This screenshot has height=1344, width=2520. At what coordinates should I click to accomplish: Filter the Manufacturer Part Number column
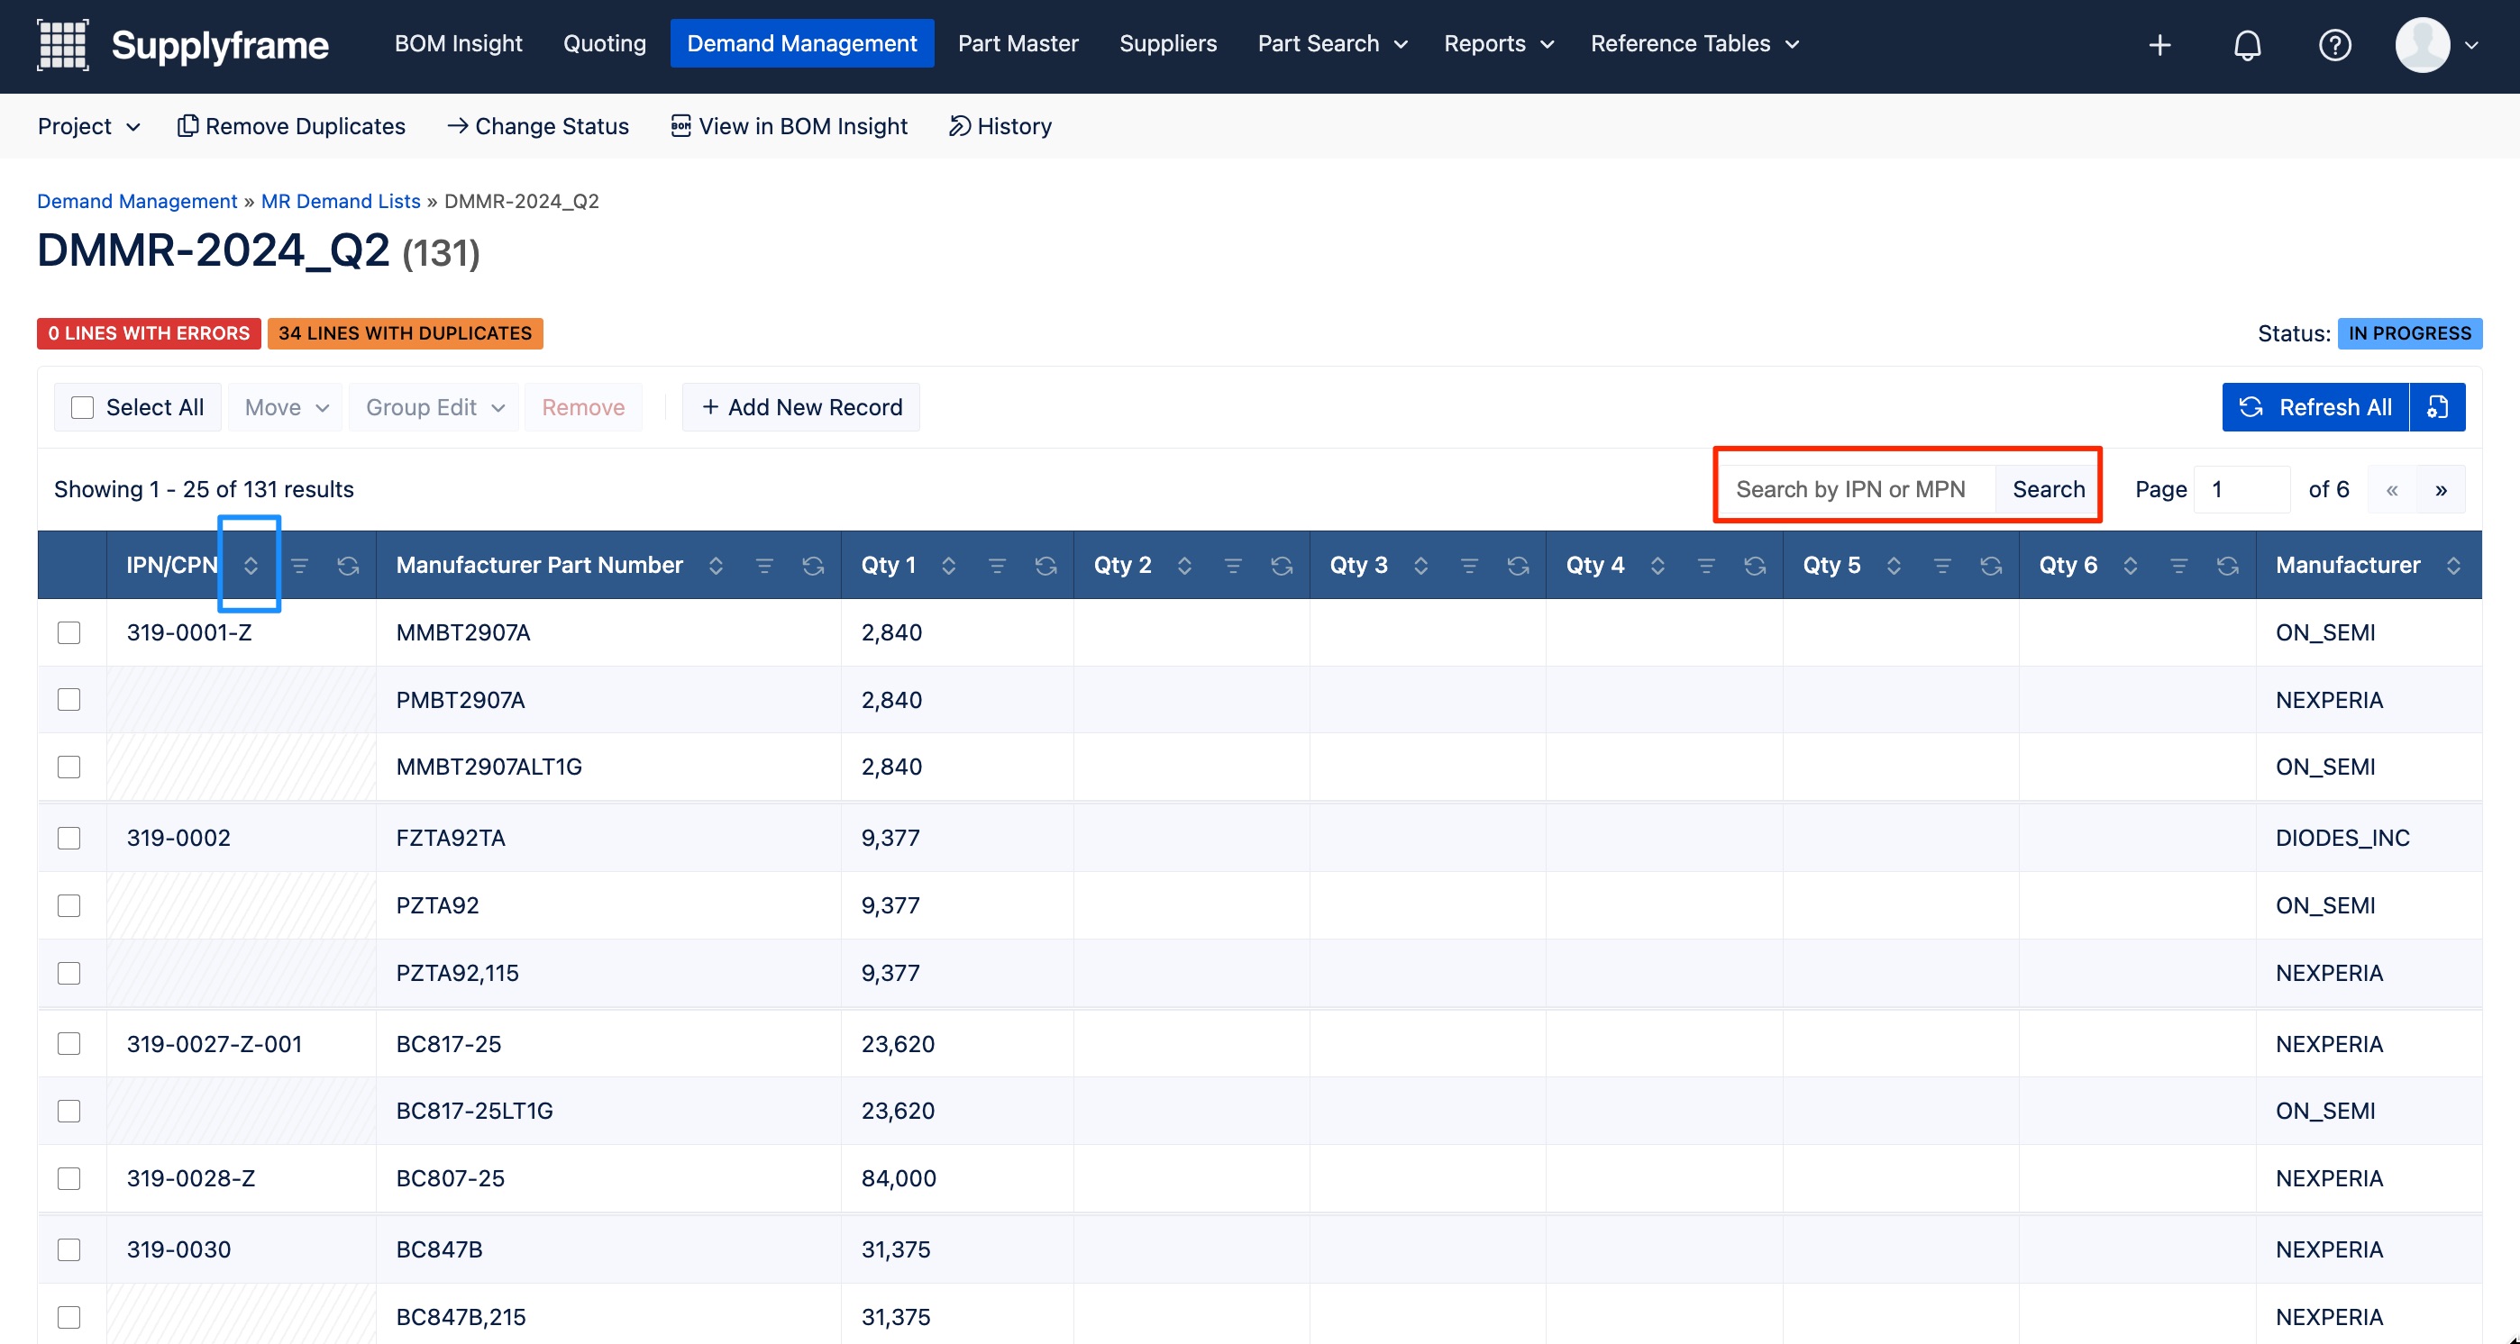(x=764, y=565)
